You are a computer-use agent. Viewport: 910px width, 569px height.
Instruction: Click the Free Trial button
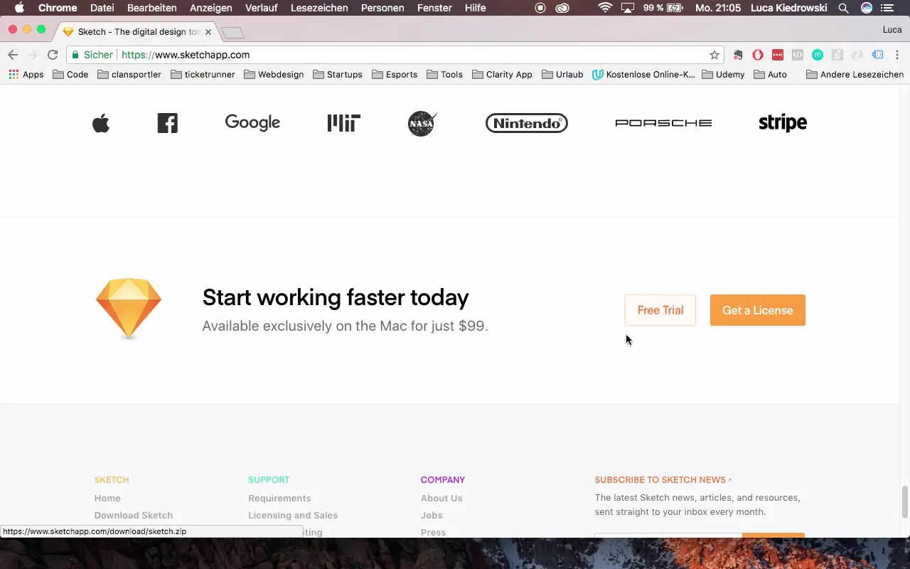click(660, 310)
